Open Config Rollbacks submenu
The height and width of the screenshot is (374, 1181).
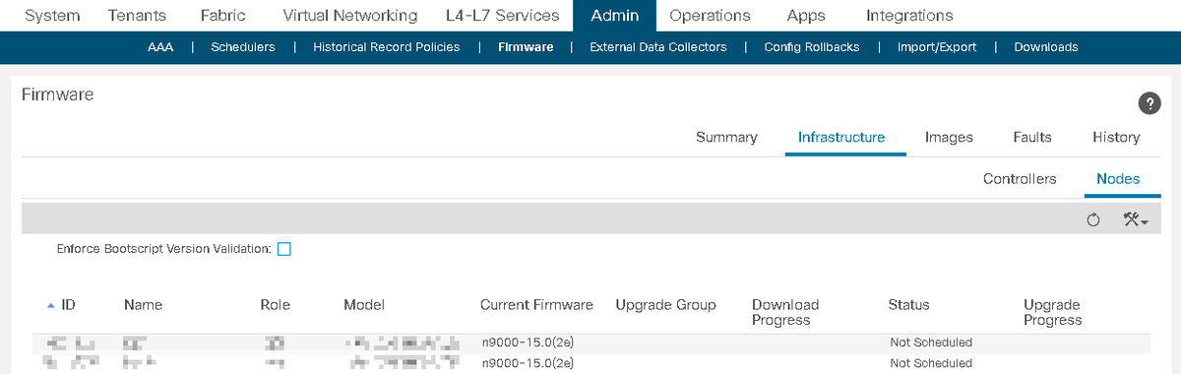(812, 47)
